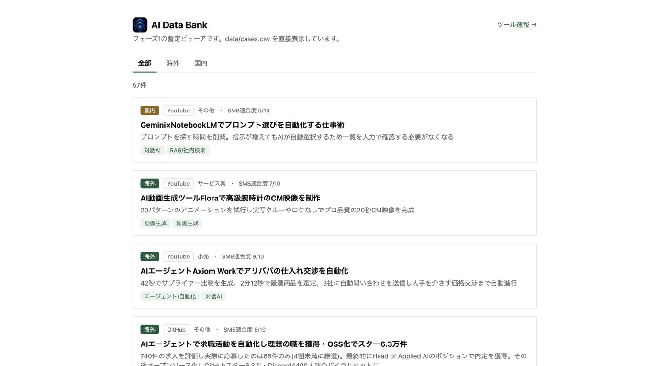Click the AI Data Bank title
This screenshot has width=670, height=366.
point(179,25)
